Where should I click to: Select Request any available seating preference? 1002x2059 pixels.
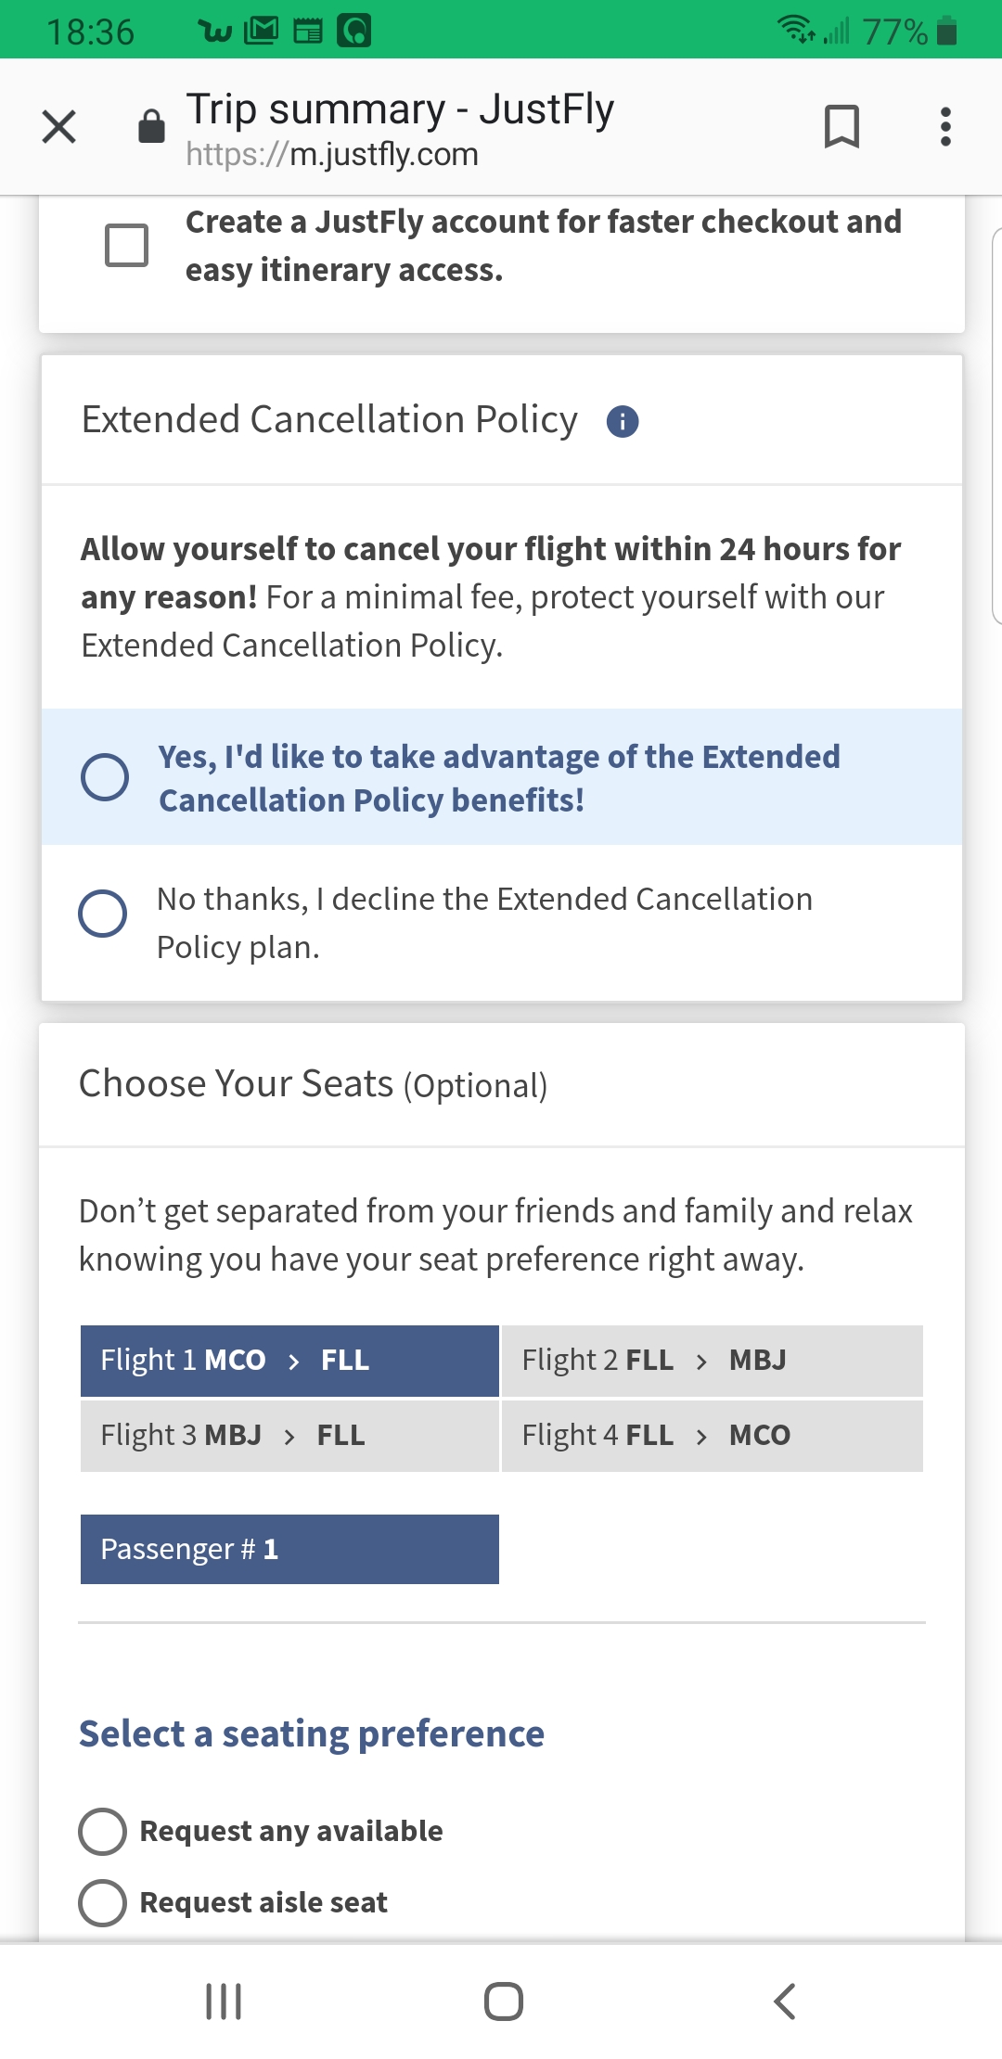tap(104, 1831)
